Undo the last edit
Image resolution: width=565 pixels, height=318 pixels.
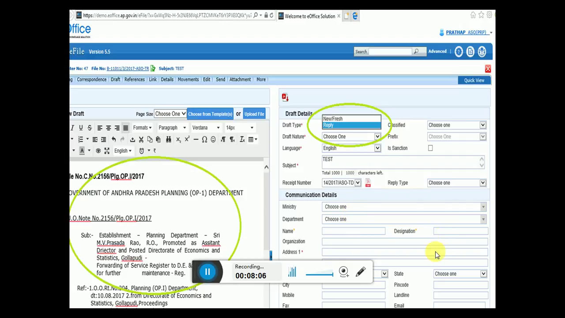tap(113, 139)
